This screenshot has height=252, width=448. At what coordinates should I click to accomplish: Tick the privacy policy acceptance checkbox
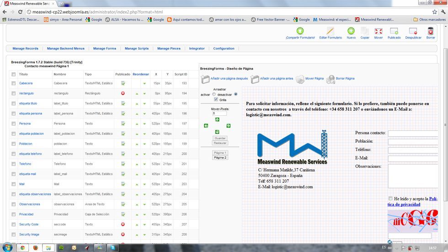pos(390,198)
